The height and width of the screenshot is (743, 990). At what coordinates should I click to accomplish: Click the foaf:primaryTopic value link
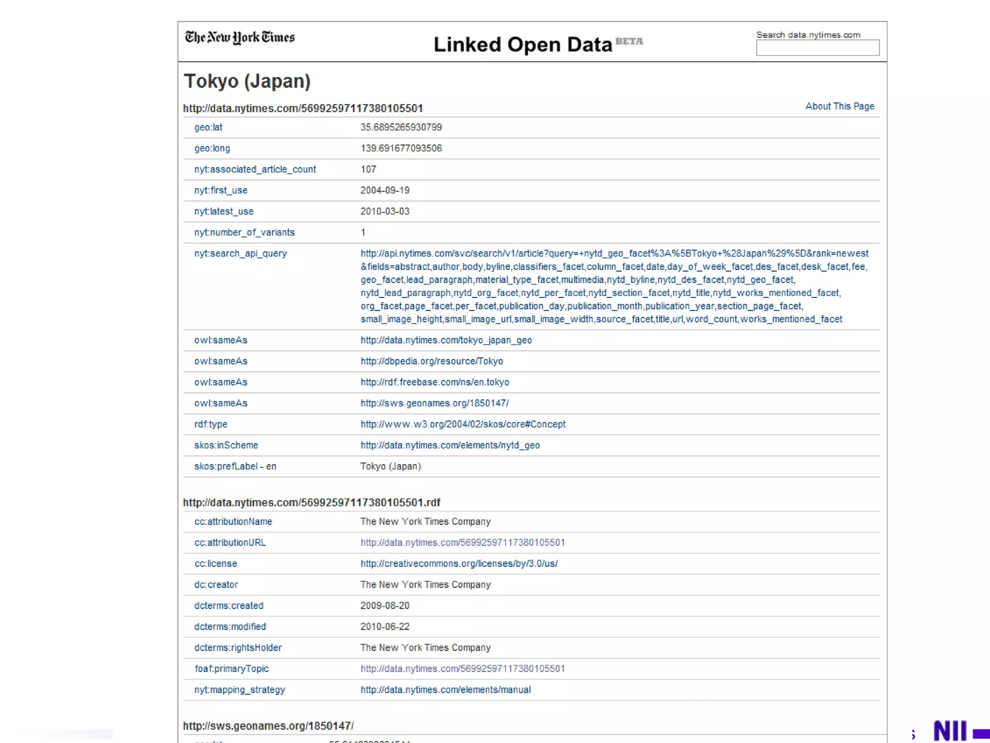(462, 669)
